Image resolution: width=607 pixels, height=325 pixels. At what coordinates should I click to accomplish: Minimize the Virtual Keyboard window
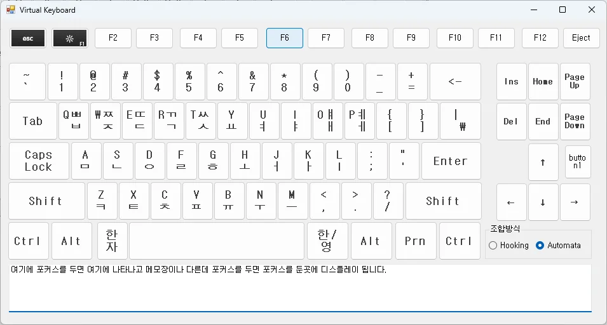(x=534, y=10)
